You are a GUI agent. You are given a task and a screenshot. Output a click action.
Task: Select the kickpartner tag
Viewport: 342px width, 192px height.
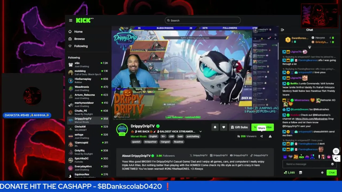tap(150, 142)
